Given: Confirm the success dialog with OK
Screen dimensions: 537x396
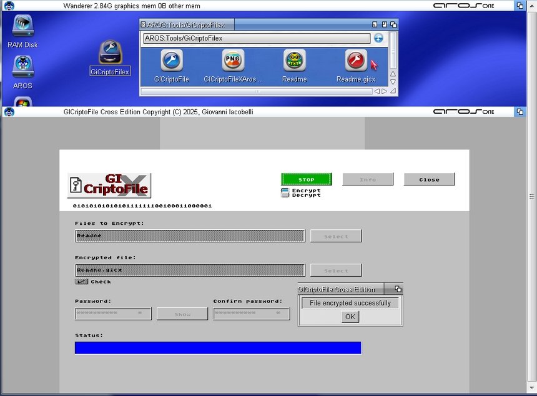Looking at the screenshot, I should click(x=350, y=317).
